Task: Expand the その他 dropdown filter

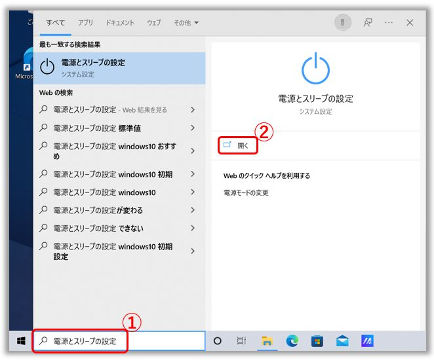Action: click(186, 23)
